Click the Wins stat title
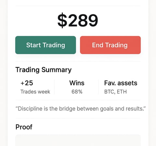Viewport: 156px width, 146px height. [77, 83]
